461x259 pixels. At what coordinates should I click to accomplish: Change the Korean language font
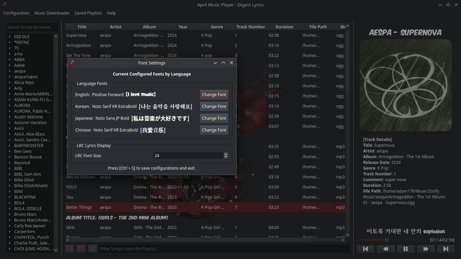tap(214, 106)
